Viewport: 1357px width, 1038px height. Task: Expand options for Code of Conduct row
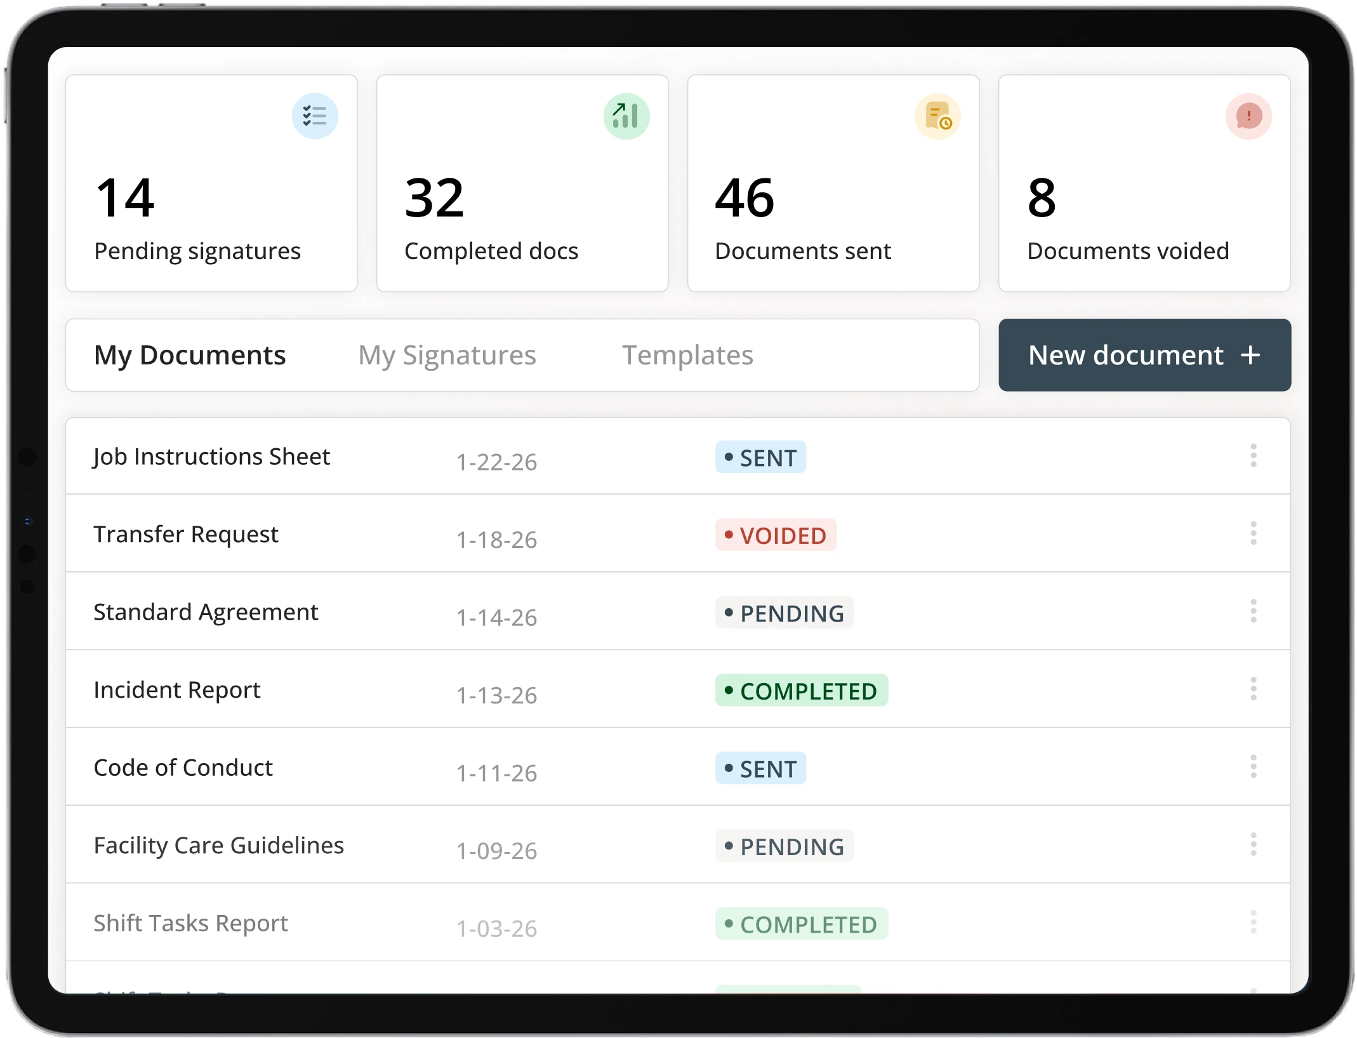pos(1253,767)
